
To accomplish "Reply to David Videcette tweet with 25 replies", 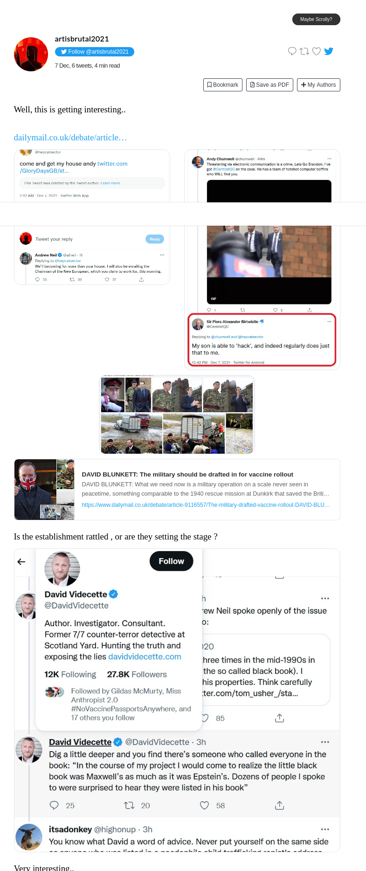I will pyautogui.click(x=54, y=805).
